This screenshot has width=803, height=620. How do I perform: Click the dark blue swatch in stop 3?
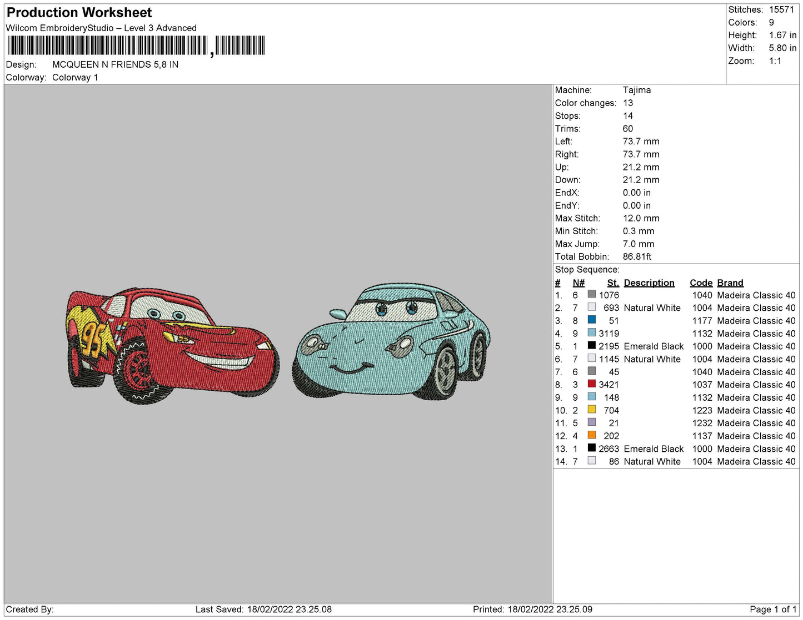pos(591,320)
